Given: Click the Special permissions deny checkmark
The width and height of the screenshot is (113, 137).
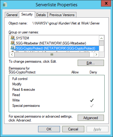Looking at the screenshot, I should (92, 106).
